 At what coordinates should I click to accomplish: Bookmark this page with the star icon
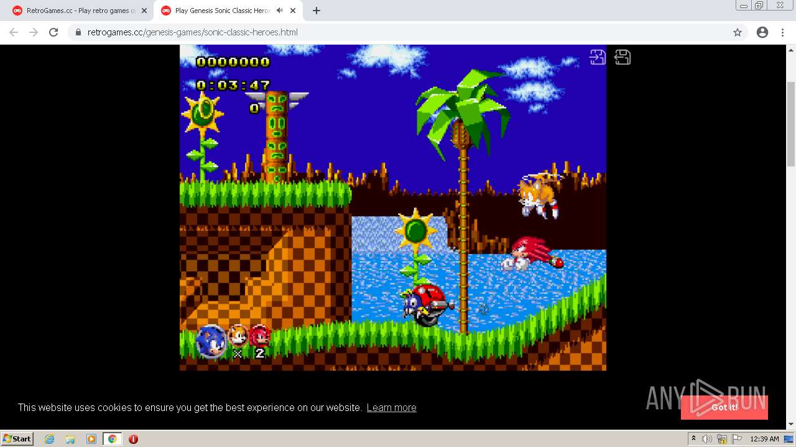click(x=737, y=32)
